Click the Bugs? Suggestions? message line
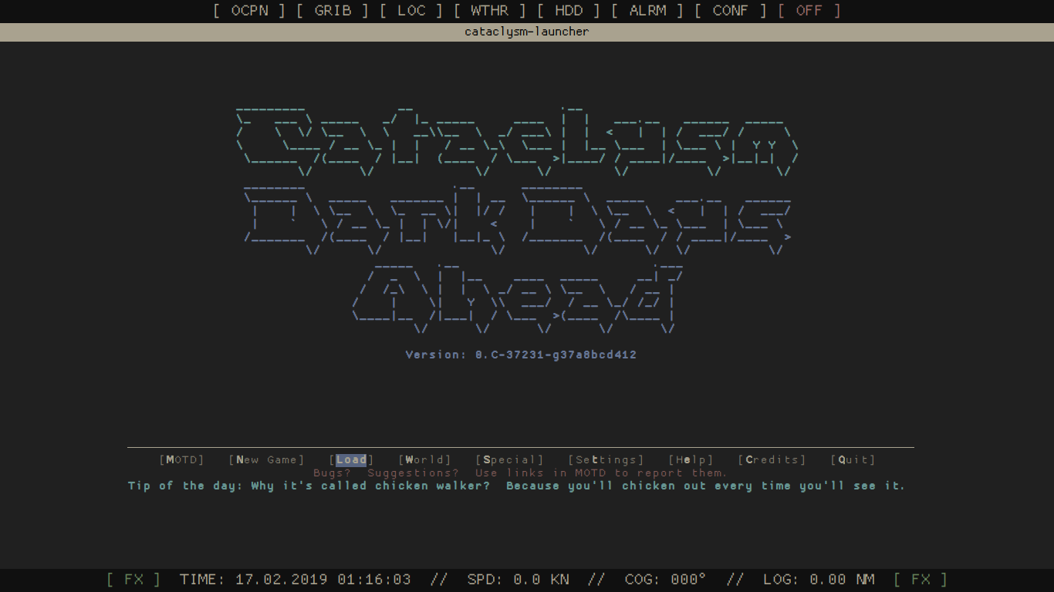1054x592 pixels. (x=521, y=473)
